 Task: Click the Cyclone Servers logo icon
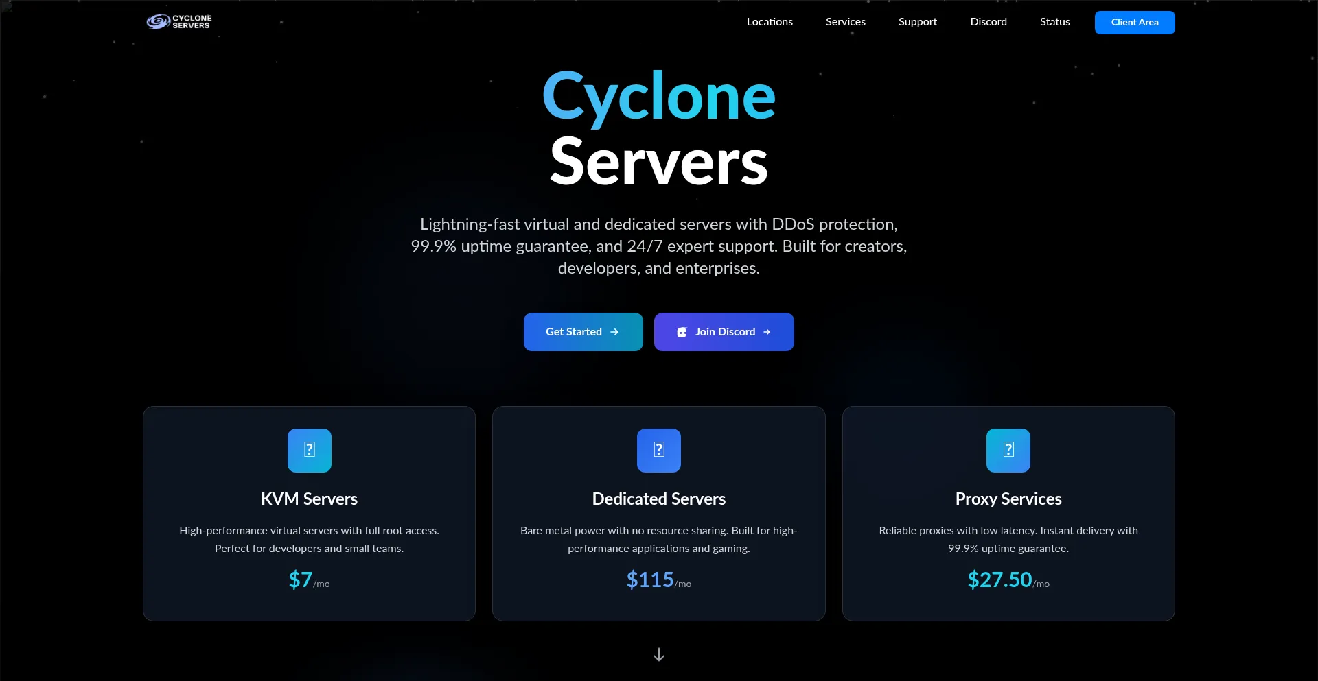[x=158, y=21]
